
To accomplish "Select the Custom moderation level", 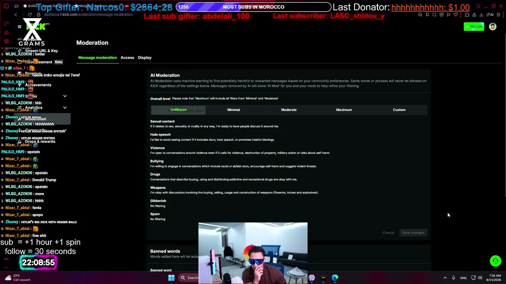I will pos(399,110).
